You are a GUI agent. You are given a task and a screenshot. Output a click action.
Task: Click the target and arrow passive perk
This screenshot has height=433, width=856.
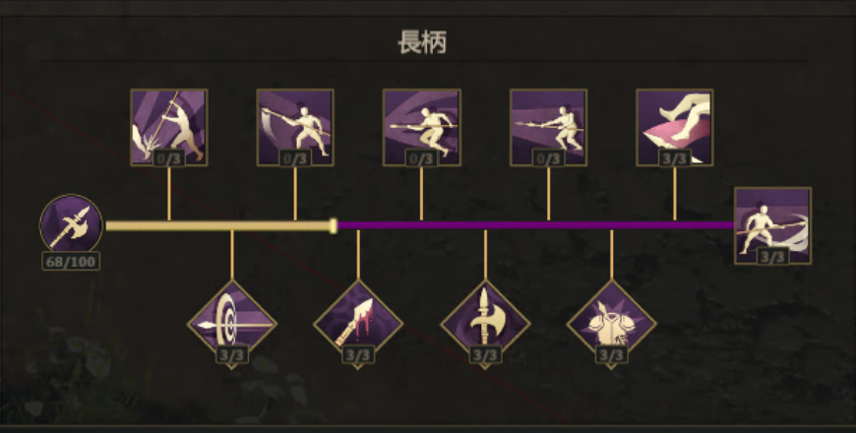tap(232, 325)
